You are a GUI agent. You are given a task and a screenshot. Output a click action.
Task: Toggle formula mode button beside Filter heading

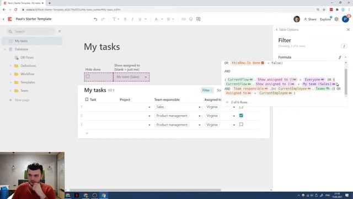point(344,46)
